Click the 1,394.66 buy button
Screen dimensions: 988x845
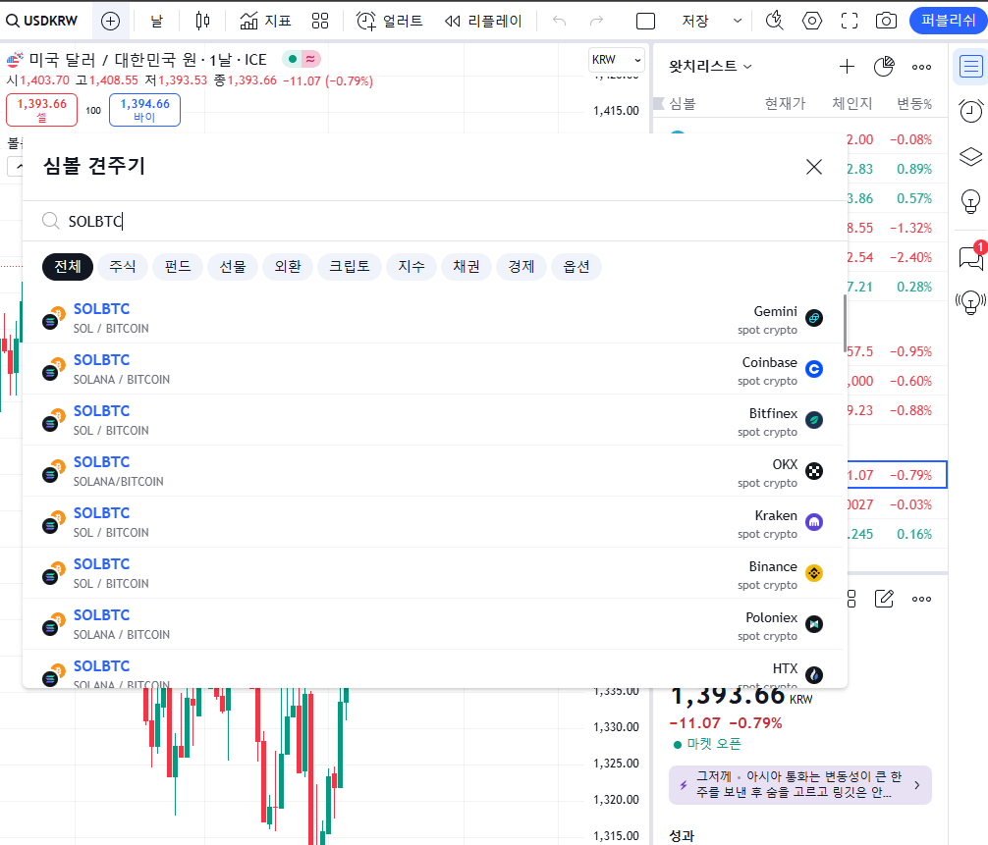point(145,110)
